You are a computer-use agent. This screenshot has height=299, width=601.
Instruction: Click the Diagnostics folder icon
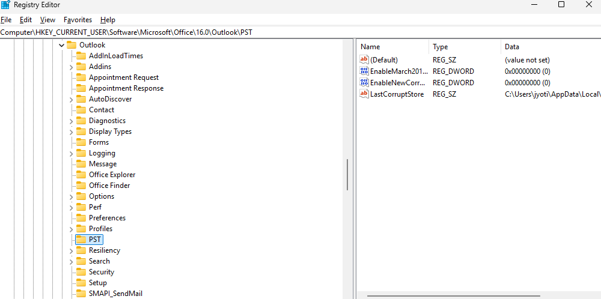pos(81,121)
